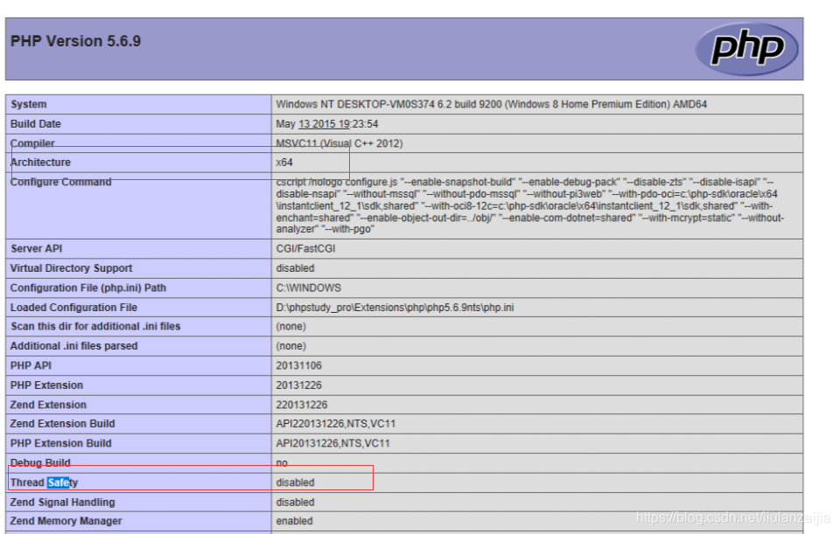This screenshot has height=534, width=839.
Task: Select 'disabled' value for Virtual Directory Support
Action: 296,268
